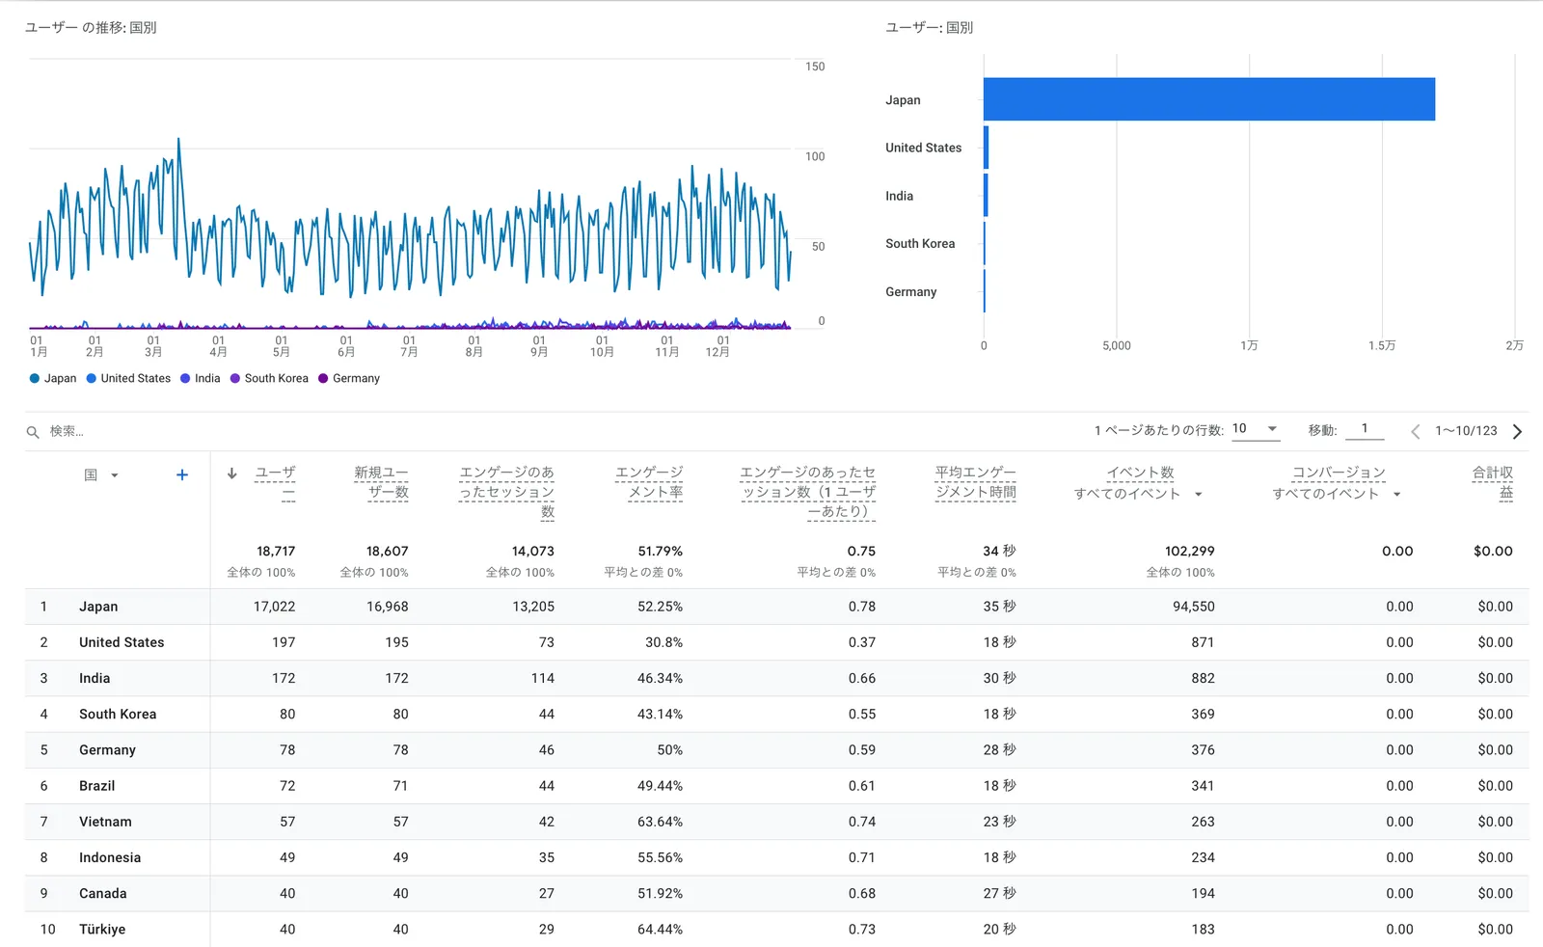Click the search magnifier icon

click(33, 432)
